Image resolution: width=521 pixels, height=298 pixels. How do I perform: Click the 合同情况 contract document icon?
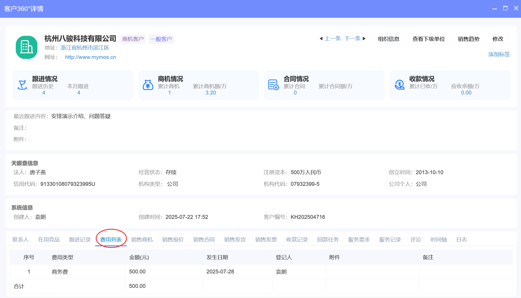274,85
